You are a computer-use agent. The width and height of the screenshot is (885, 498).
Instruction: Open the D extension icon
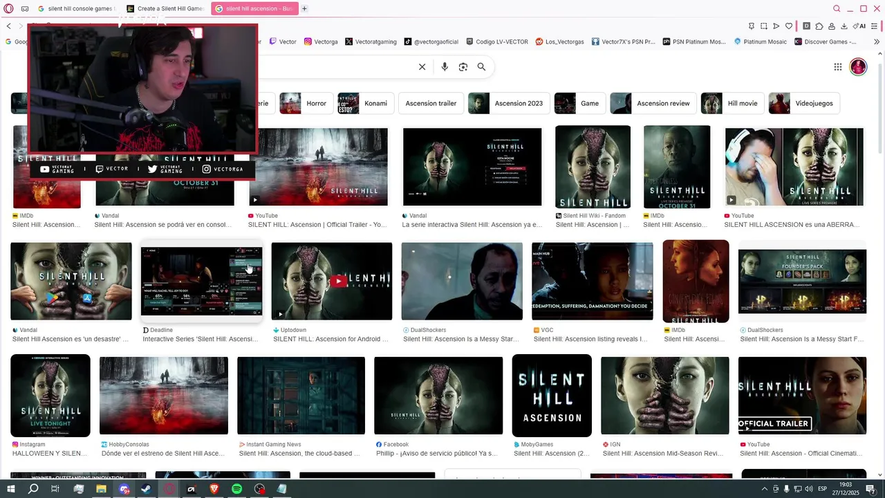[x=806, y=26]
